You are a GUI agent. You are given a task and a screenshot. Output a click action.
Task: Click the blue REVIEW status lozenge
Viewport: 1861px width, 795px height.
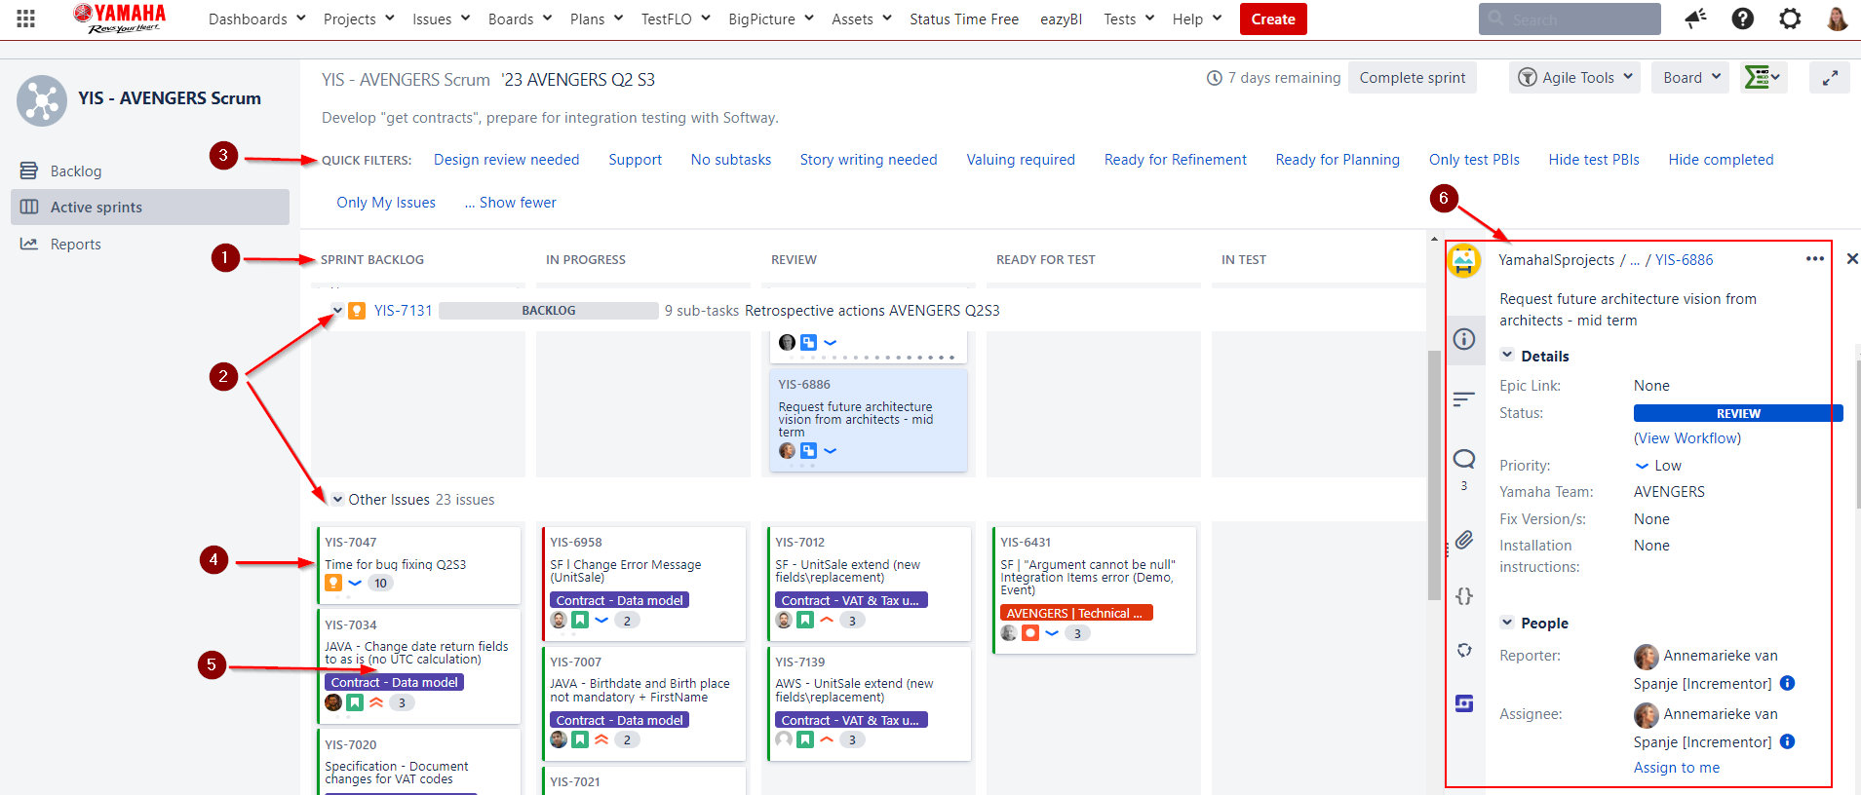(1738, 413)
